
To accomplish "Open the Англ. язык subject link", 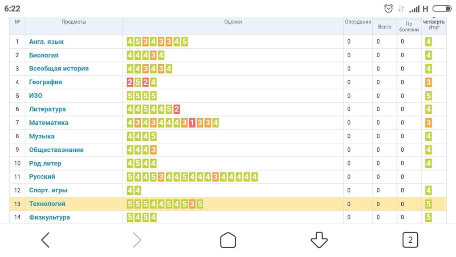I will (46, 41).
